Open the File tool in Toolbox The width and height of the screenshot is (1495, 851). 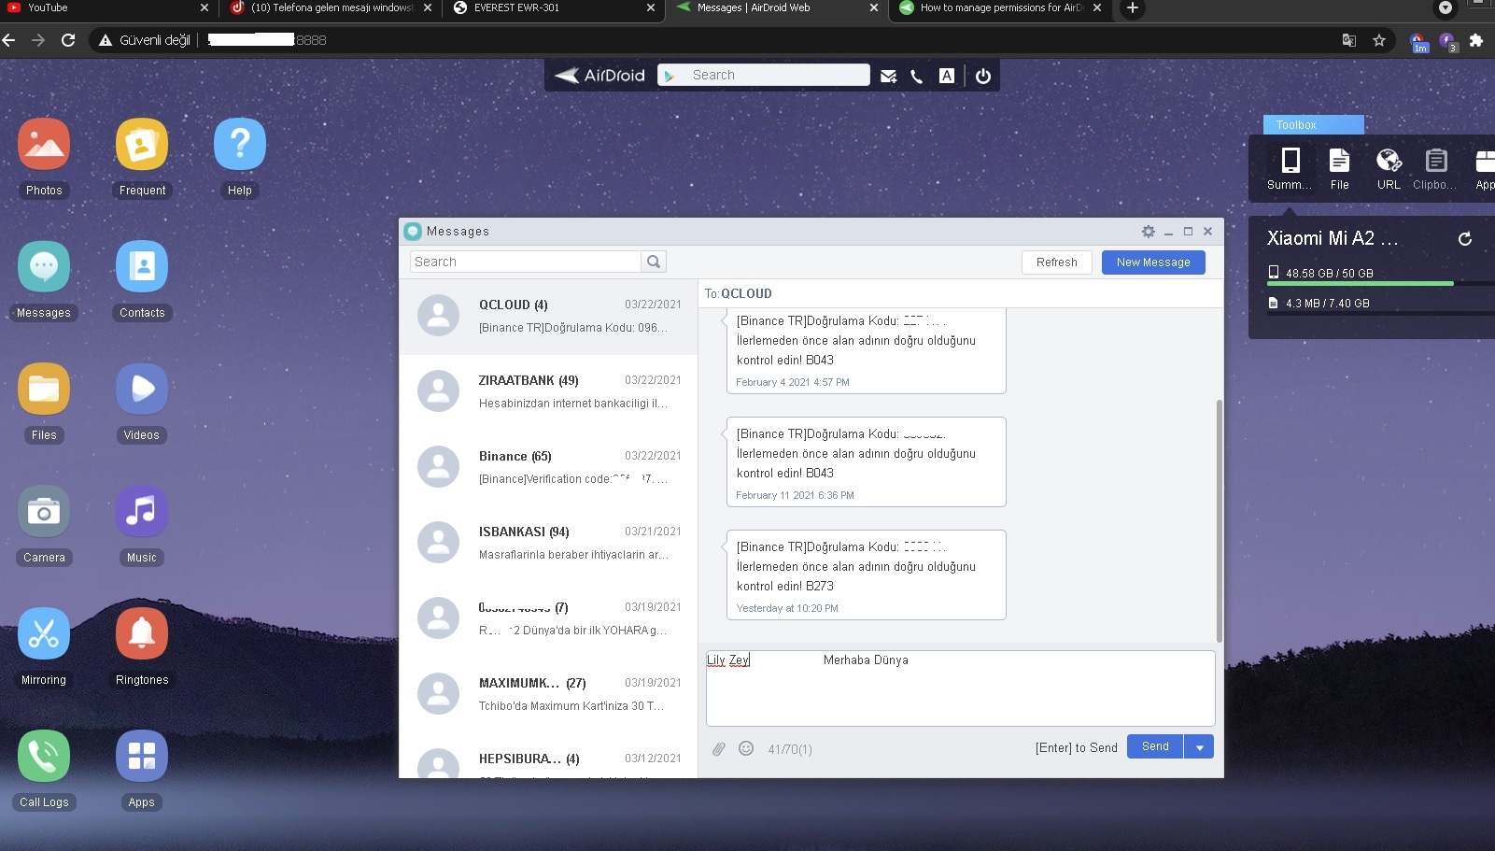pos(1340,169)
